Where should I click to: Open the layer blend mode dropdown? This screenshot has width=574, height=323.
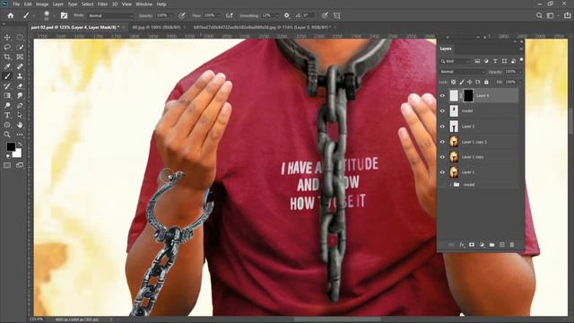point(462,72)
